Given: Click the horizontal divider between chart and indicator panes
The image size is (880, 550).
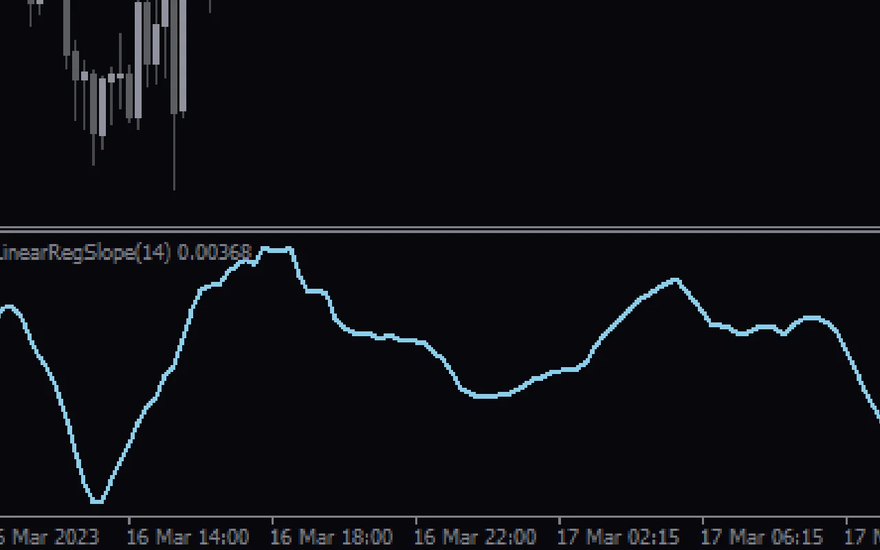Looking at the screenshot, I should [x=440, y=228].
